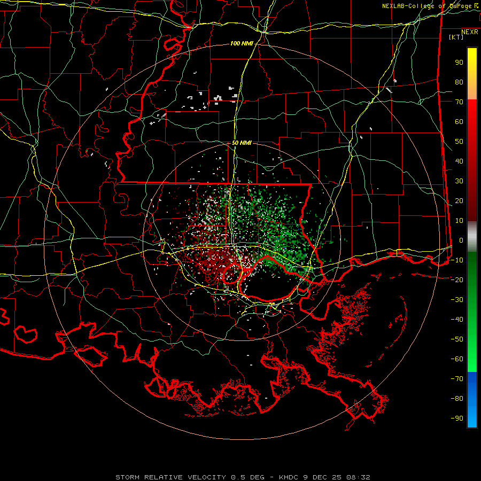Click the -90 value on the velocity scale
481x481 pixels.
click(x=457, y=418)
